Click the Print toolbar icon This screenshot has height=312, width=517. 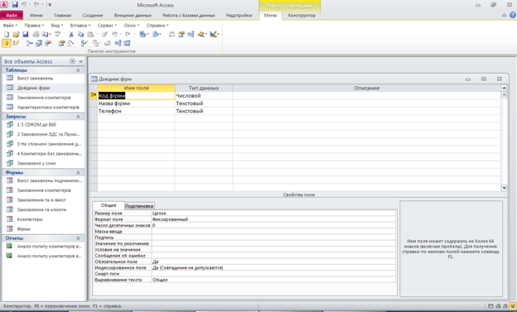tap(36, 34)
